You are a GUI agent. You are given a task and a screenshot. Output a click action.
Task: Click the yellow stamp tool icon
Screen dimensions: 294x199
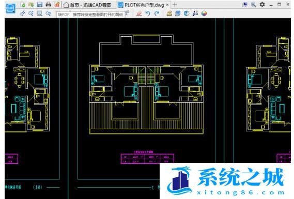coord(169,13)
